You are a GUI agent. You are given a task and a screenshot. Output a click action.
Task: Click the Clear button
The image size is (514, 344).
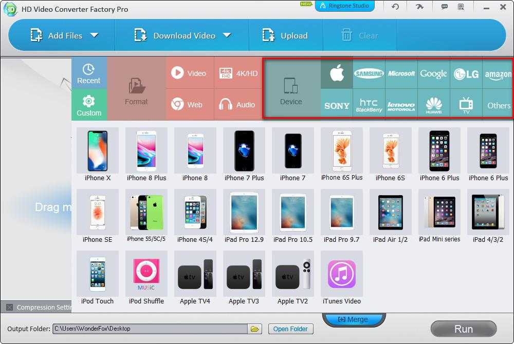tap(360, 35)
